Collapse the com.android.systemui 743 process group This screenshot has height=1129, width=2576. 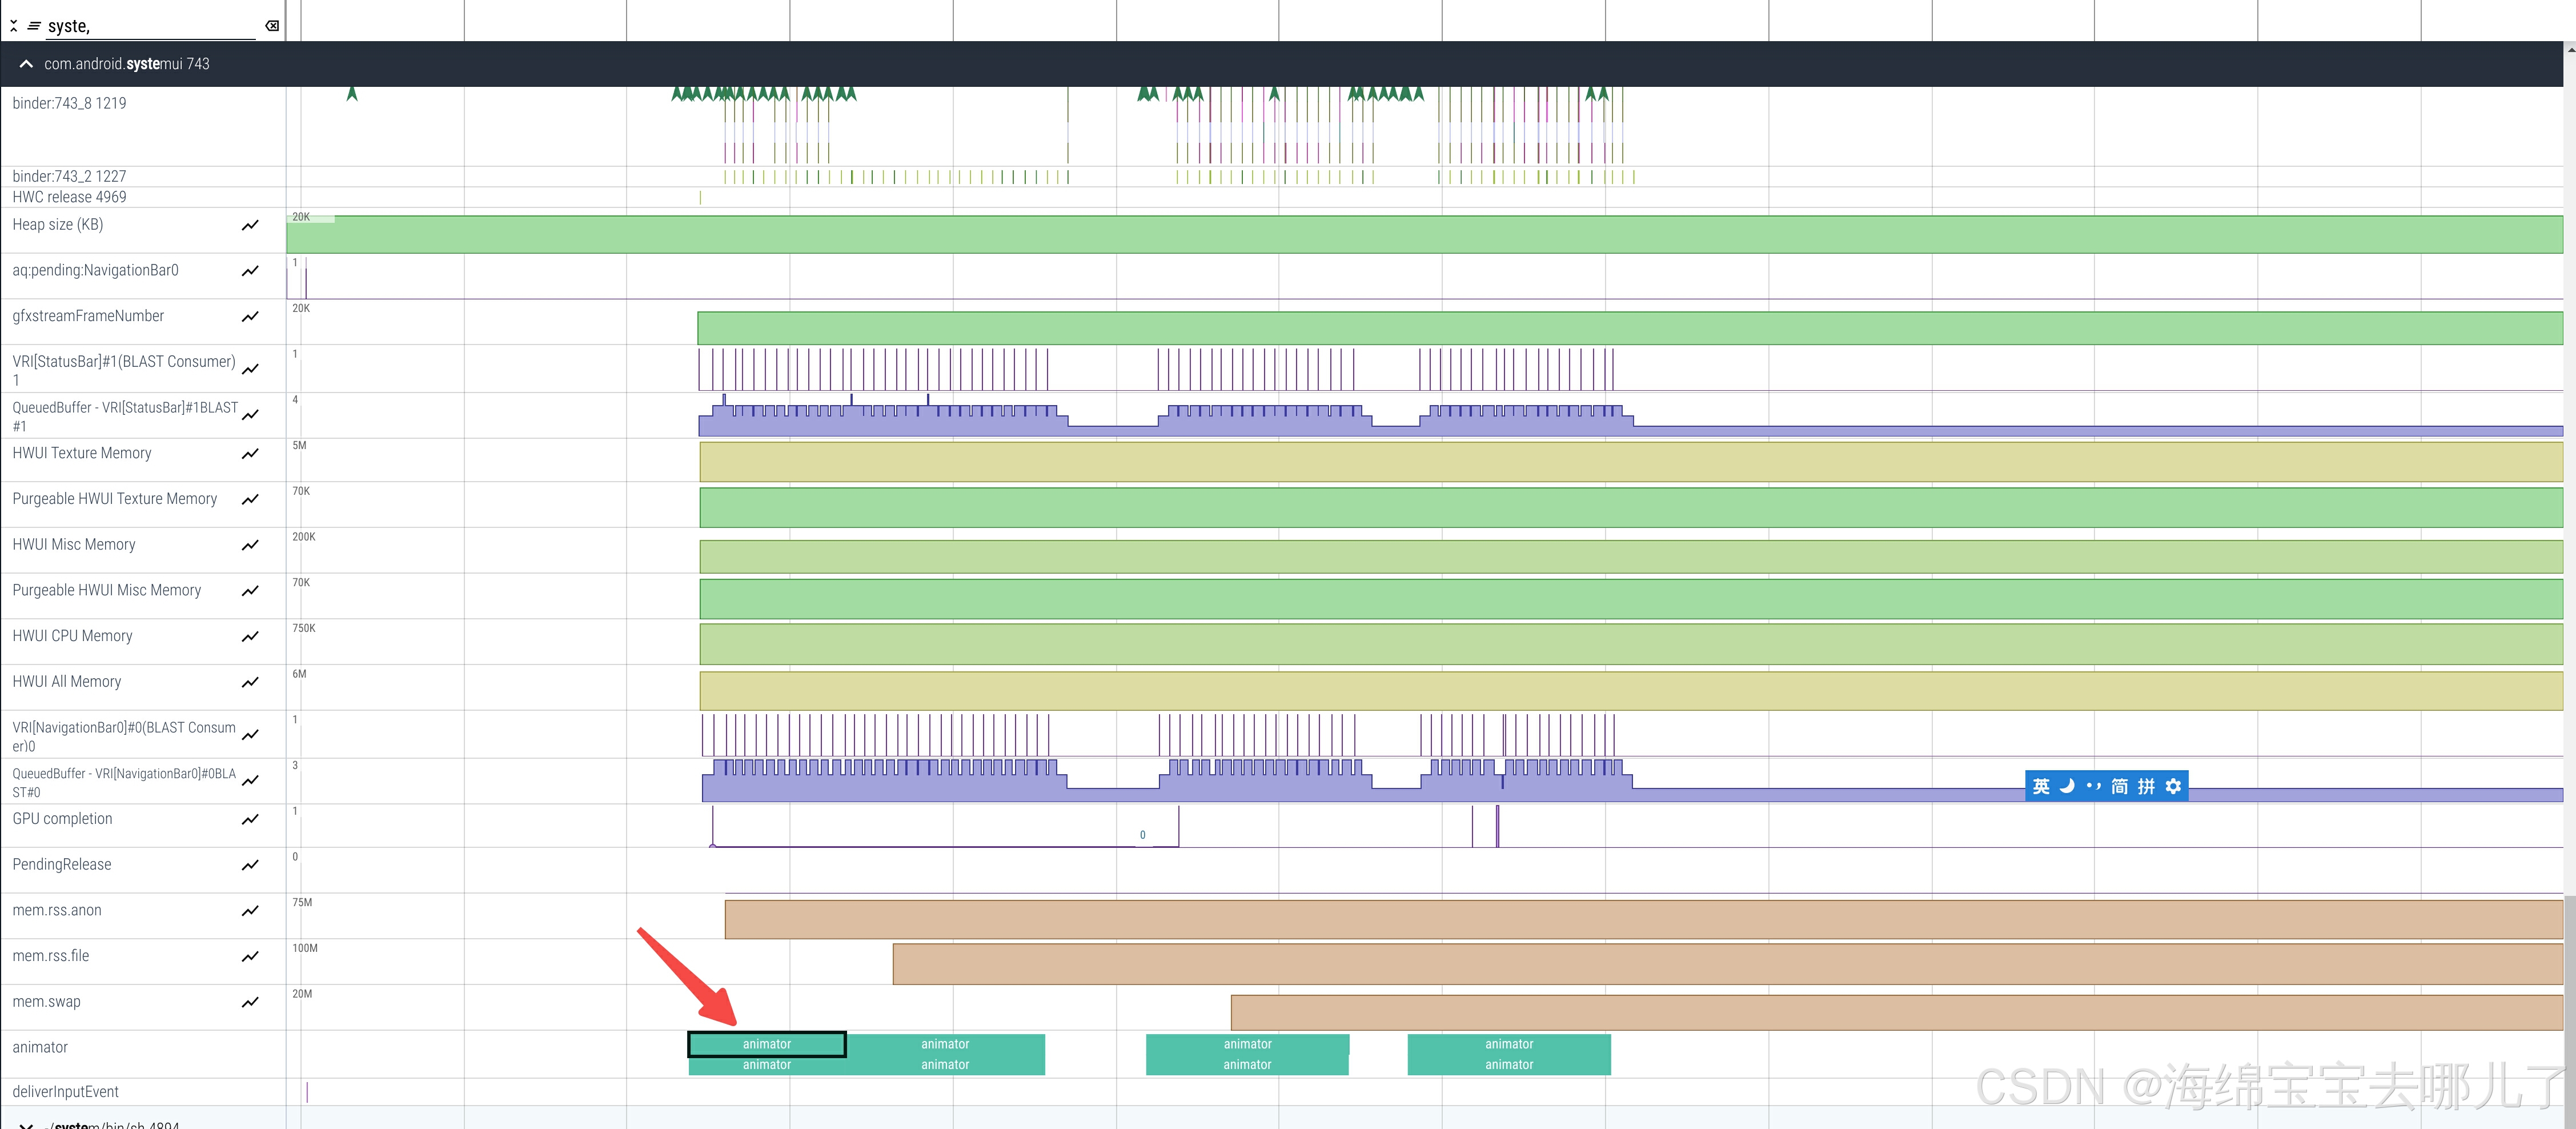tap(26, 64)
